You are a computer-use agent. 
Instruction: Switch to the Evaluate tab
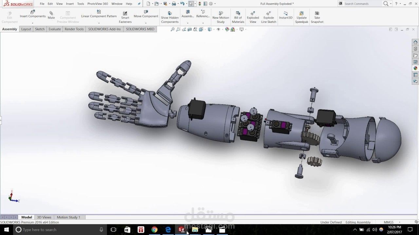(x=55, y=29)
